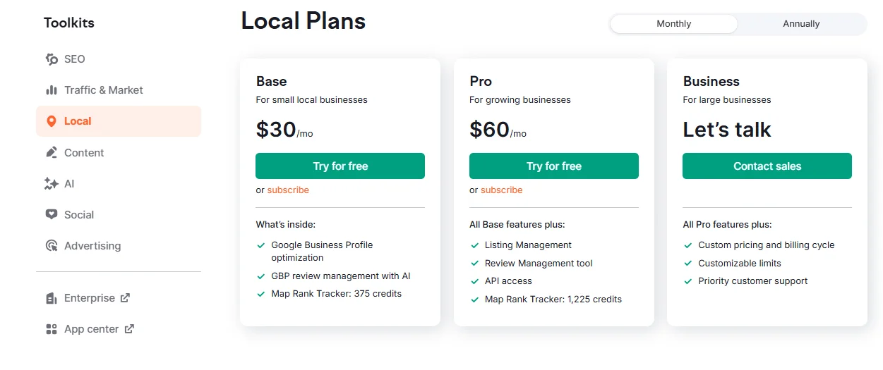The image size is (883, 370).
Task: Click the Advertising target icon
Action: tap(52, 246)
